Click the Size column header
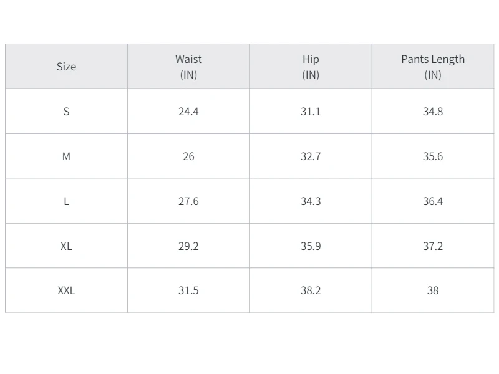This screenshot has width=499, height=374. (x=66, y=67)
